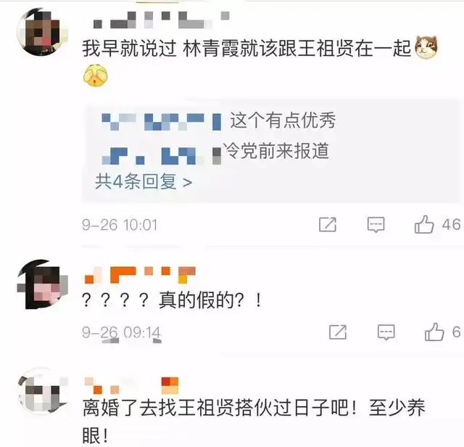Share the 9-26 10:01 comment via repost icon
The image size is (464, 447).
tap(328, 224)
